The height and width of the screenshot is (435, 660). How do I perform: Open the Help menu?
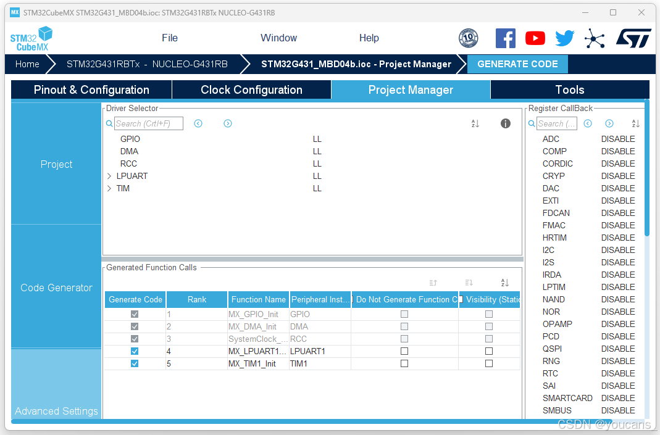pos(369,38)
